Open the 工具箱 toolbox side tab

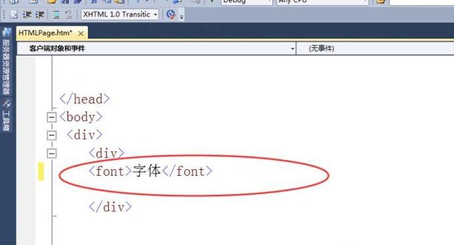pos(6,115)
